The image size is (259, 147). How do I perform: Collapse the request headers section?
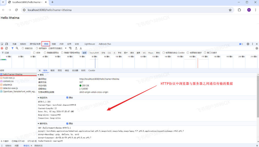38,124
